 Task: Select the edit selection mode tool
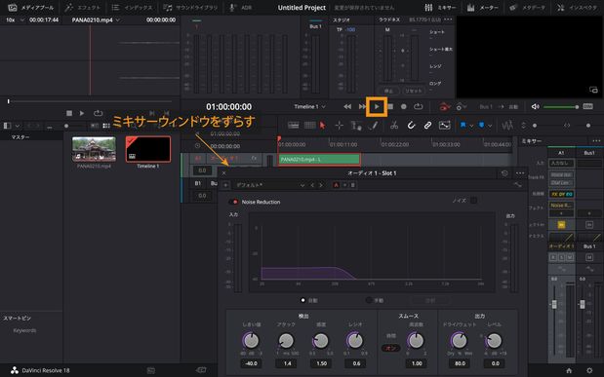pos(355,126)
